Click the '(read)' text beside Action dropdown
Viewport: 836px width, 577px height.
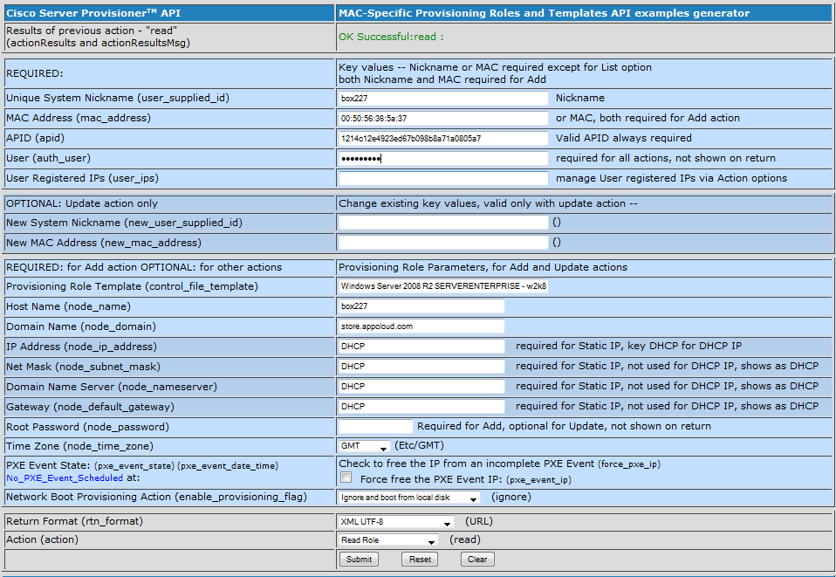tap(465, 539)
